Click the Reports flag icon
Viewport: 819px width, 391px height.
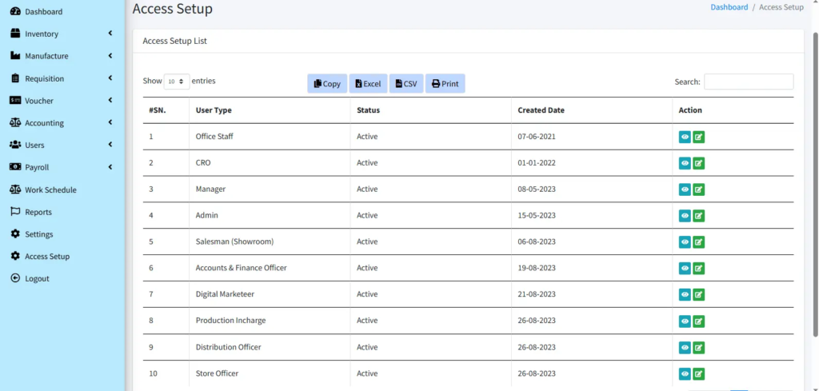click(x=15, y=212)
